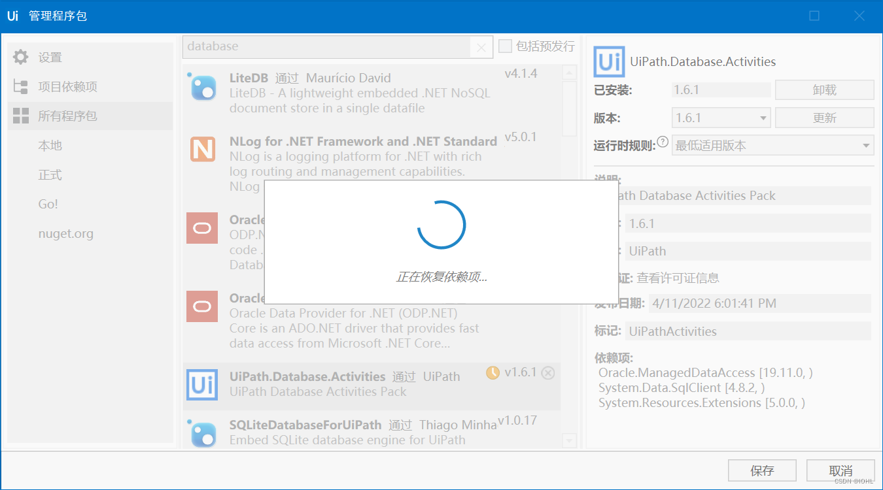The height and width of the screenshot is (490, 883).
Task: Click the 卸载 uninstall button
Action: tap(825, 90)
